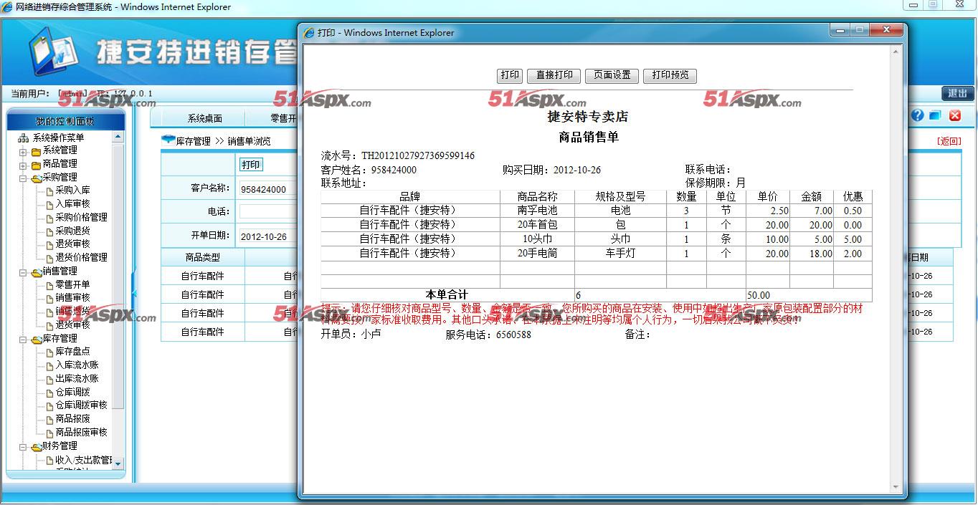Screen dimensions: 978x505
Task: Click the 20车首包 product name cell
Action: [x=537, y=225]
